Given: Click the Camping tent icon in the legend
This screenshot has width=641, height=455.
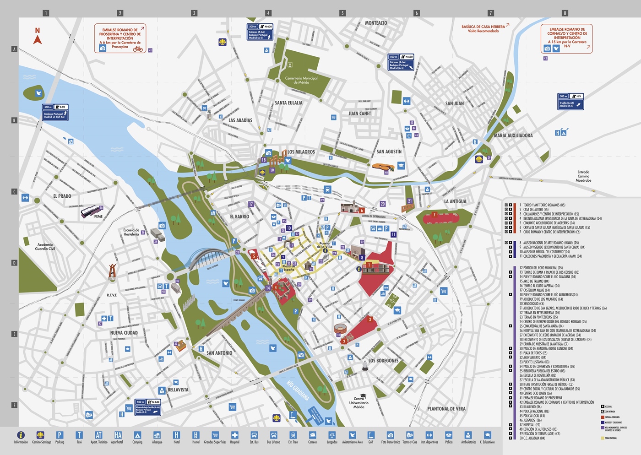Looking at the screenshot, I should [x=137, y=435].
